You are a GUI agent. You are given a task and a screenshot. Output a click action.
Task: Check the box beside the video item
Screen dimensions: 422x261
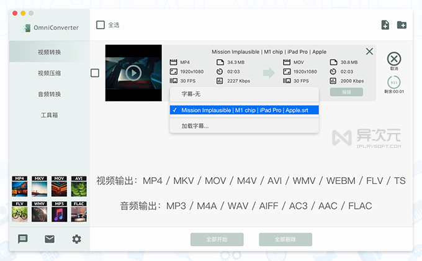(95, 73)
